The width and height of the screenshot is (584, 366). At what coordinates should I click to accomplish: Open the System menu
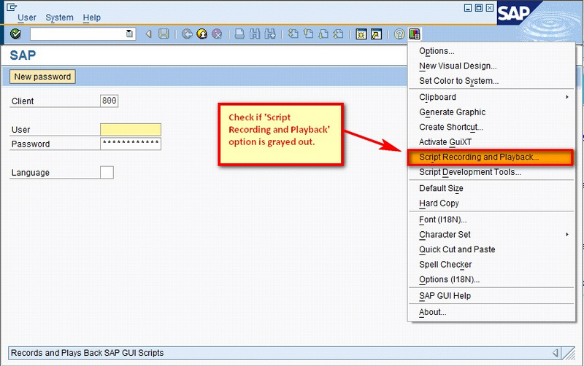[59, 17]
